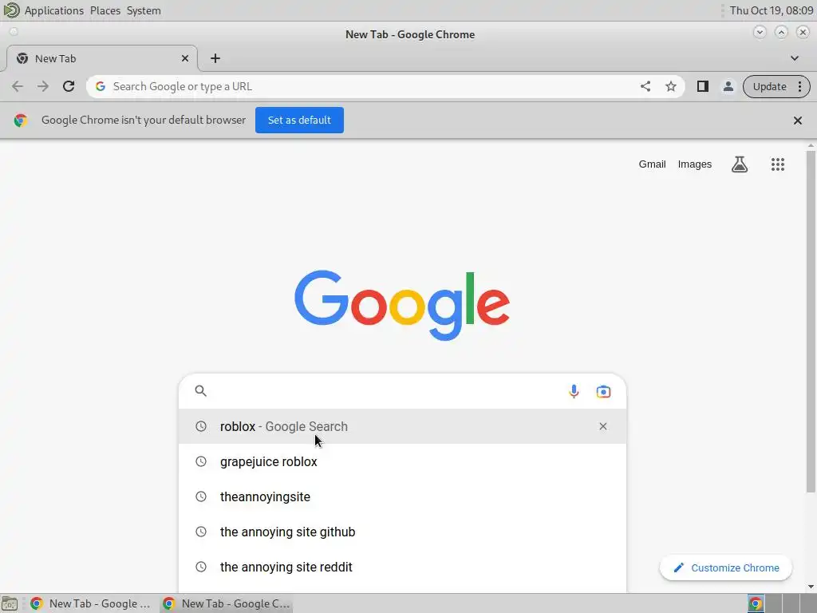Start voice search with microphone
The image size is (817, 613).
574,391
